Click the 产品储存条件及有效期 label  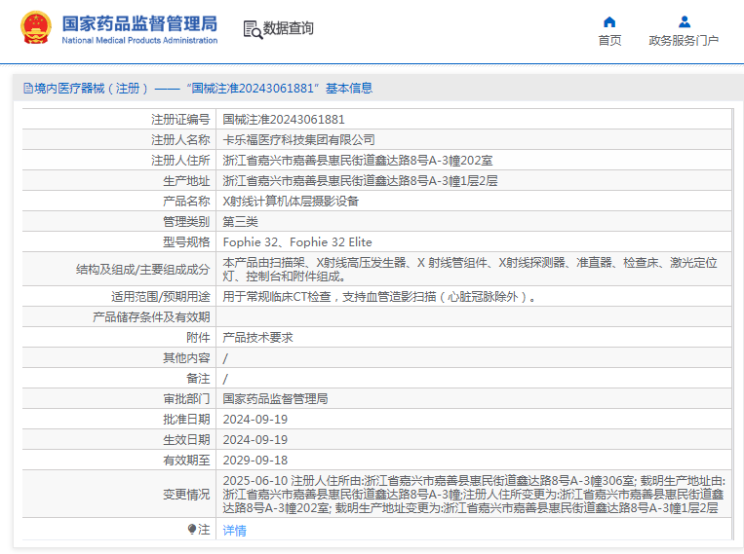click(151, 317)
